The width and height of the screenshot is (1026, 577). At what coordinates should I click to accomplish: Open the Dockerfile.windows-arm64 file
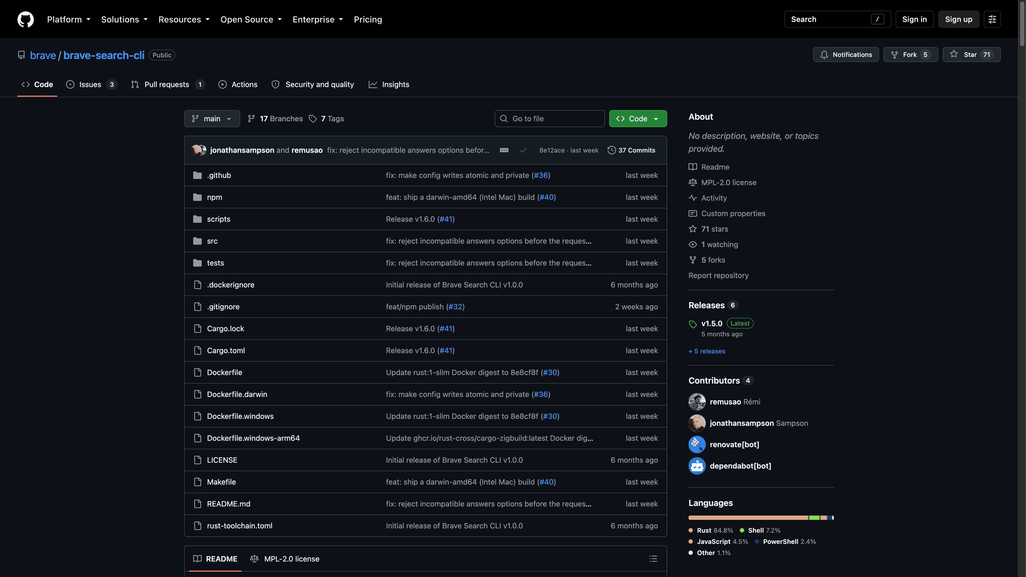tap(253, 438)
